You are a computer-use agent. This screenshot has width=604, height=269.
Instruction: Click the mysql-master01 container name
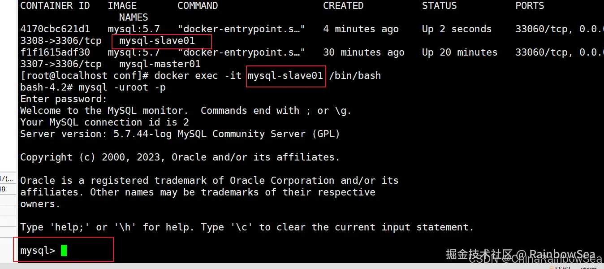point(160,64)
